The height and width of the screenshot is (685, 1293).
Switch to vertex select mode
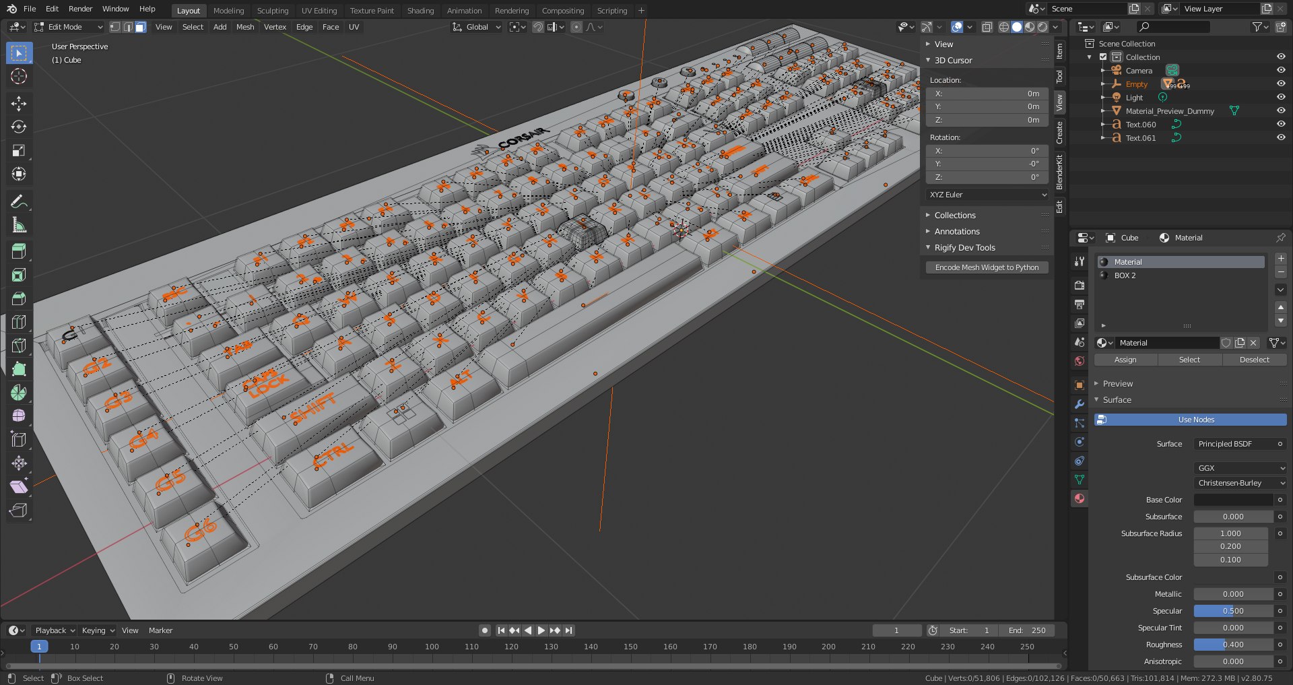click(115, 27)
